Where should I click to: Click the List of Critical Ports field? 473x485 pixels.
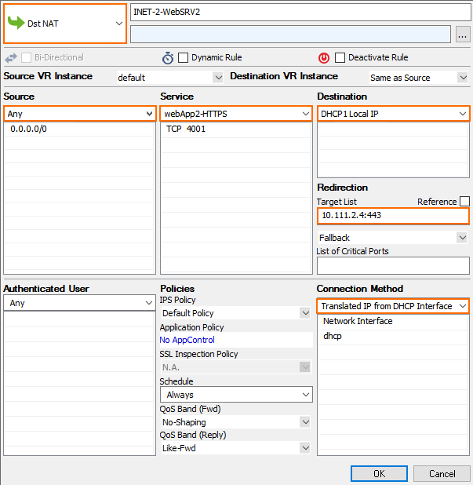click(393, 265)
